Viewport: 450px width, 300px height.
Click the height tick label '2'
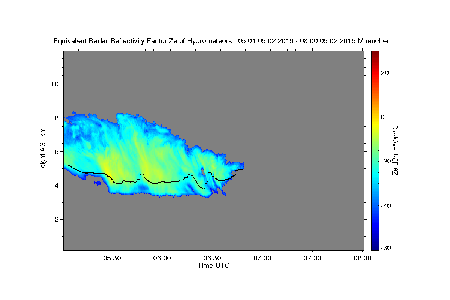pyautogui.click(x=56, y=219)
